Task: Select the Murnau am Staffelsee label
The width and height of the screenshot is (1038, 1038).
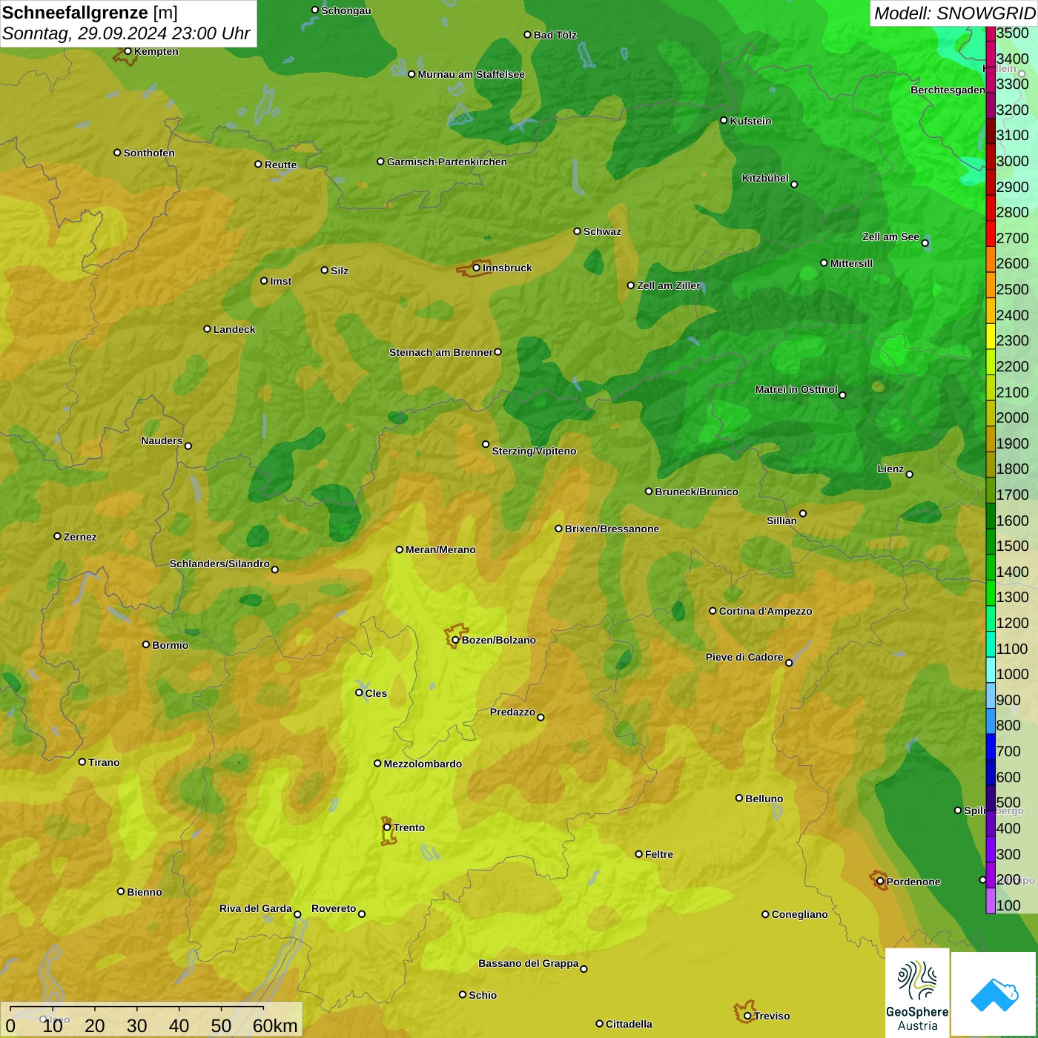Action: (x=471, y=74)
